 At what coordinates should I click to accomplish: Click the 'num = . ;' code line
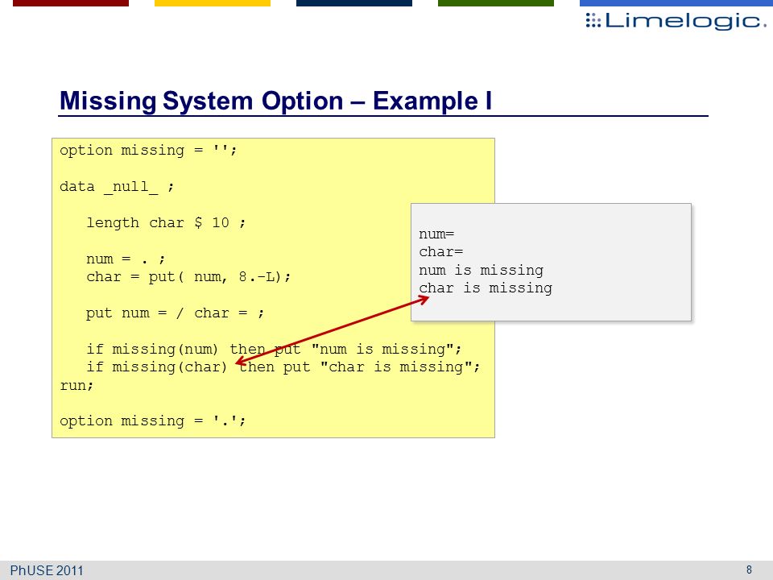point(126,259)
